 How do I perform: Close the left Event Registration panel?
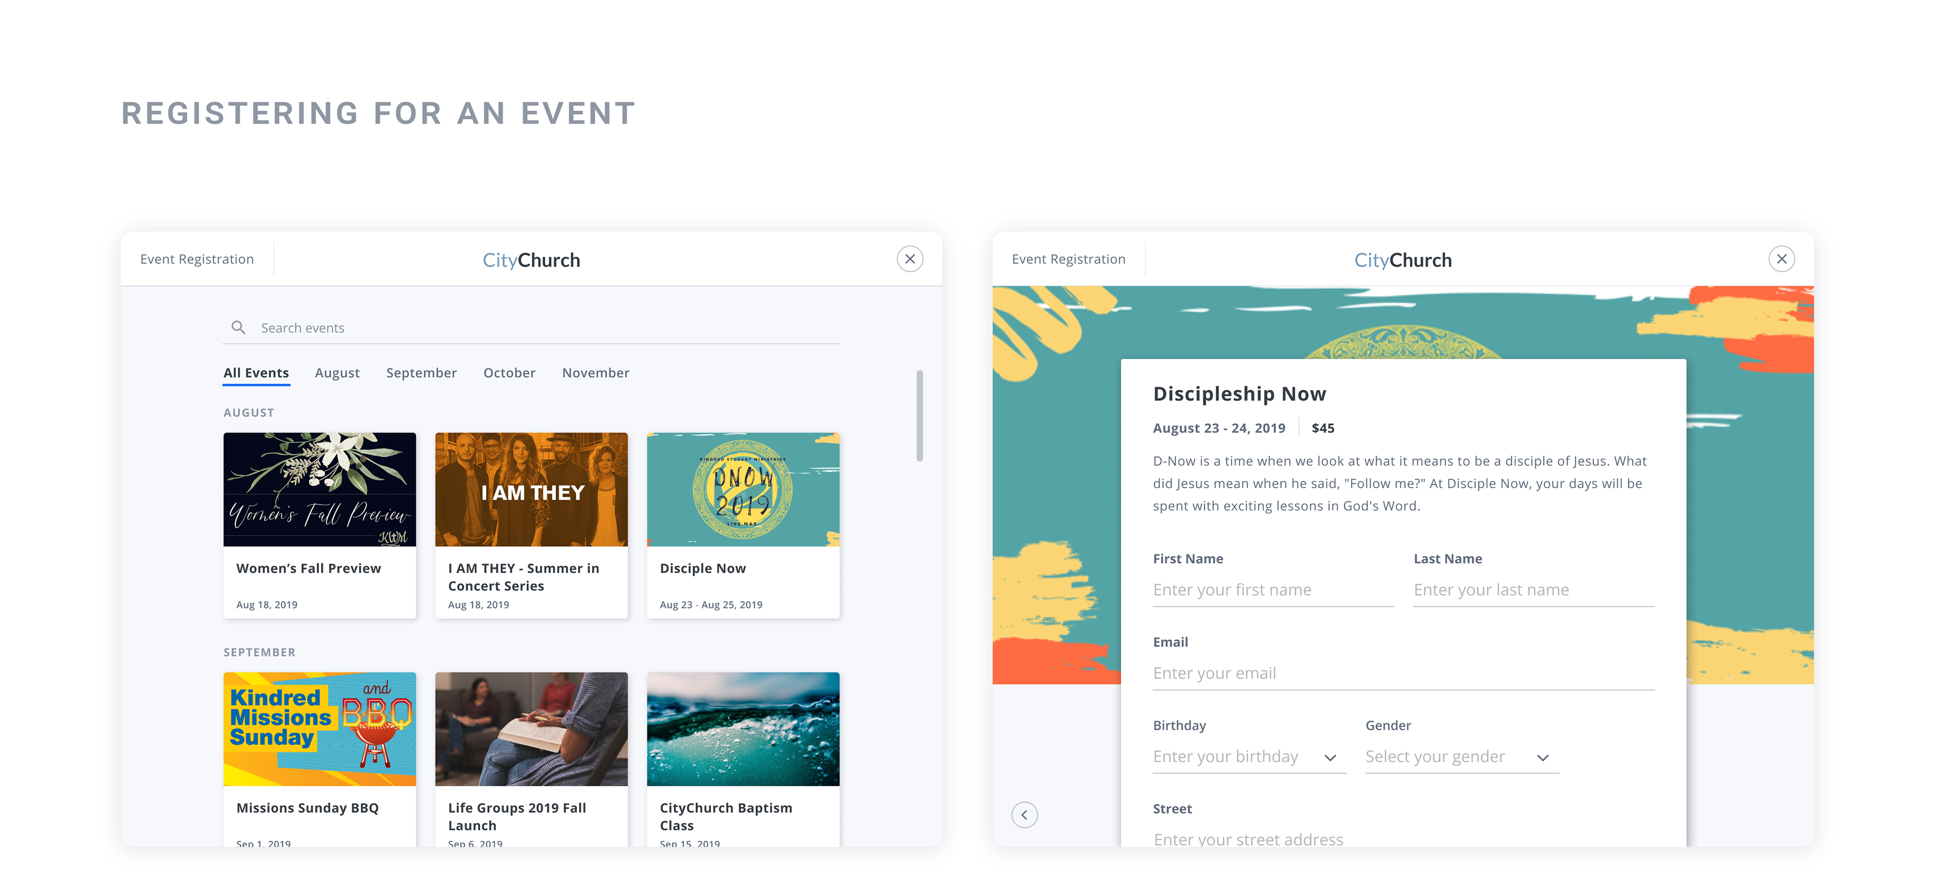click(x=910, y=259)
